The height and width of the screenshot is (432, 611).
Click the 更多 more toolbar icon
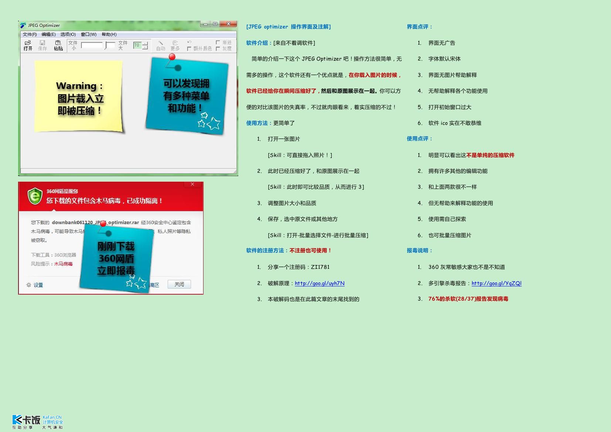(x=175, y=45)
